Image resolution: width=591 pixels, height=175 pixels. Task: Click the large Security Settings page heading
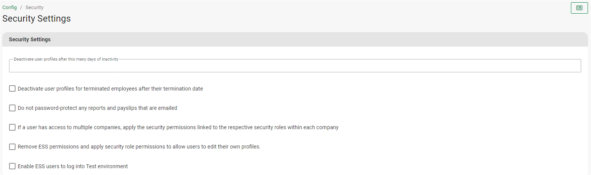click(x=36, y=19)
